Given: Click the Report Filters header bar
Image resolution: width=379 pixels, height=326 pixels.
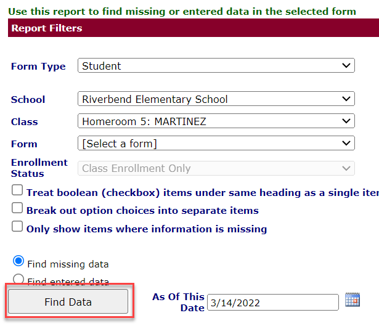Looking at the screenshot, I should point(194,28).
